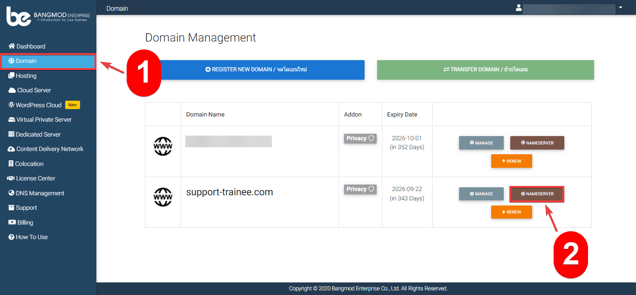Screen dimensions: 636x295
Task: Click globe icon for support-trainee.com
Action: coord(162,198)
